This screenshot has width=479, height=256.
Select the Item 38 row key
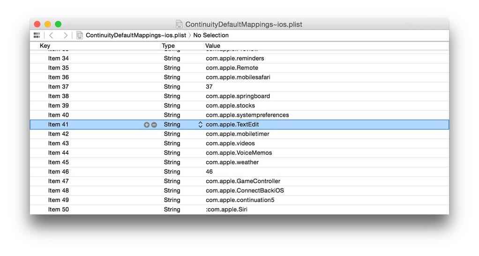[59, 96]
